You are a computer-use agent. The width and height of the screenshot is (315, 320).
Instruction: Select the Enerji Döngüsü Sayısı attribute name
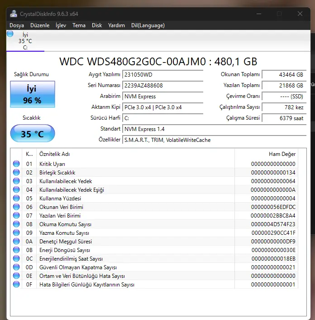tap(65, 250)
